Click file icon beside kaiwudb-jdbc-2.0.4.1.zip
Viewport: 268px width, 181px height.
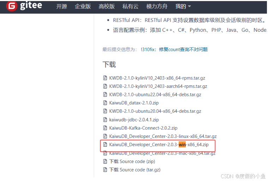pos(105,120)
